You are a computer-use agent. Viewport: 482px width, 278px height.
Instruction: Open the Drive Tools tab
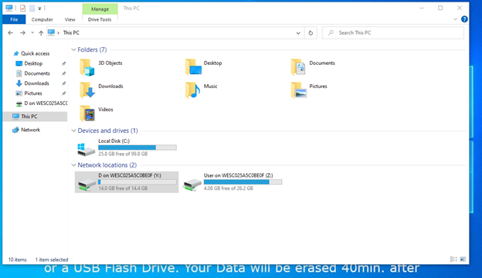(100, 19)
